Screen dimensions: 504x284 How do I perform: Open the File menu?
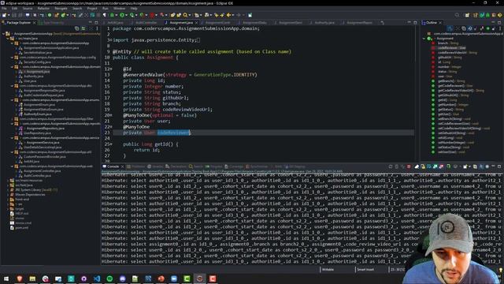[x=4, y=9]
